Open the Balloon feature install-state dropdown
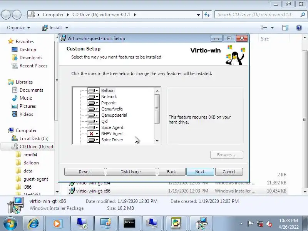 point(93,90)
